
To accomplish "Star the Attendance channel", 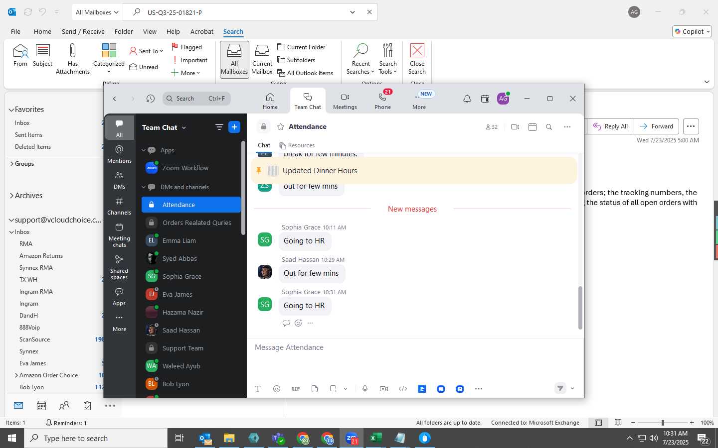I will click(x=281, y=127).
